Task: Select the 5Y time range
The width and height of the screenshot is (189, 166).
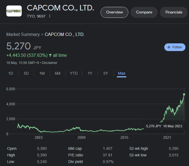Action: click(105, 73)
